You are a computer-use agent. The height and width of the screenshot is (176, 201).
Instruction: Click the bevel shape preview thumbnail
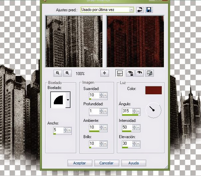click(x=58, y=100)
